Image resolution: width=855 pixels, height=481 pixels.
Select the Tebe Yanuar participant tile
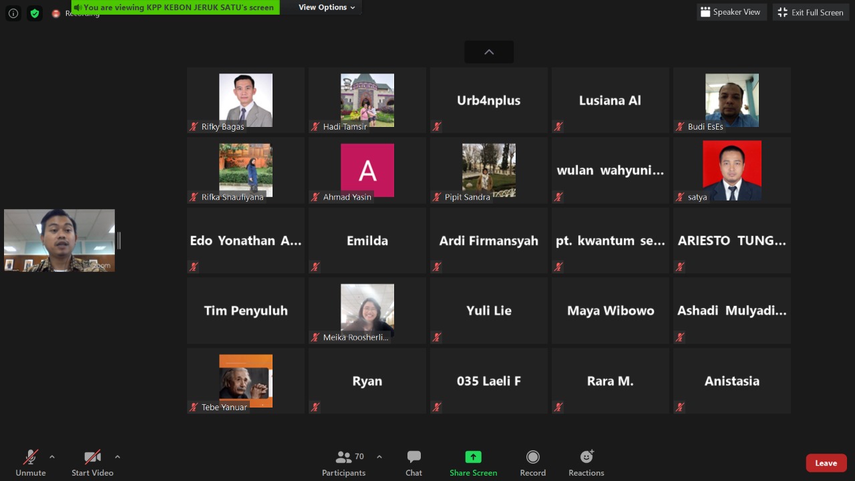point(246,381)
